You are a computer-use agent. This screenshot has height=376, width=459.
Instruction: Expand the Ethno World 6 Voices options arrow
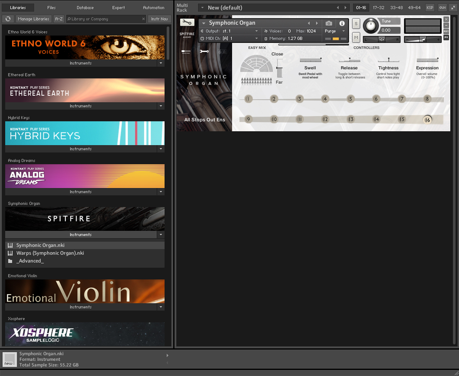161,63
